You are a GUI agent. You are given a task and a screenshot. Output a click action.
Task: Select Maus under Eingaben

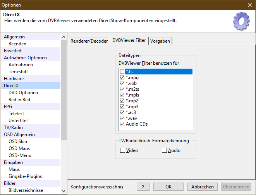coord(31,169)
